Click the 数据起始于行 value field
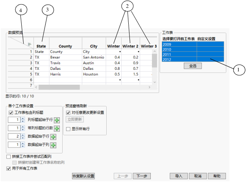The width and height of the screenshot is (246, 182). 14,136
